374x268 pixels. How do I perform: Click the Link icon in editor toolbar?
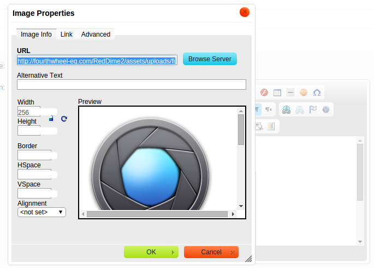coord(286,109)
